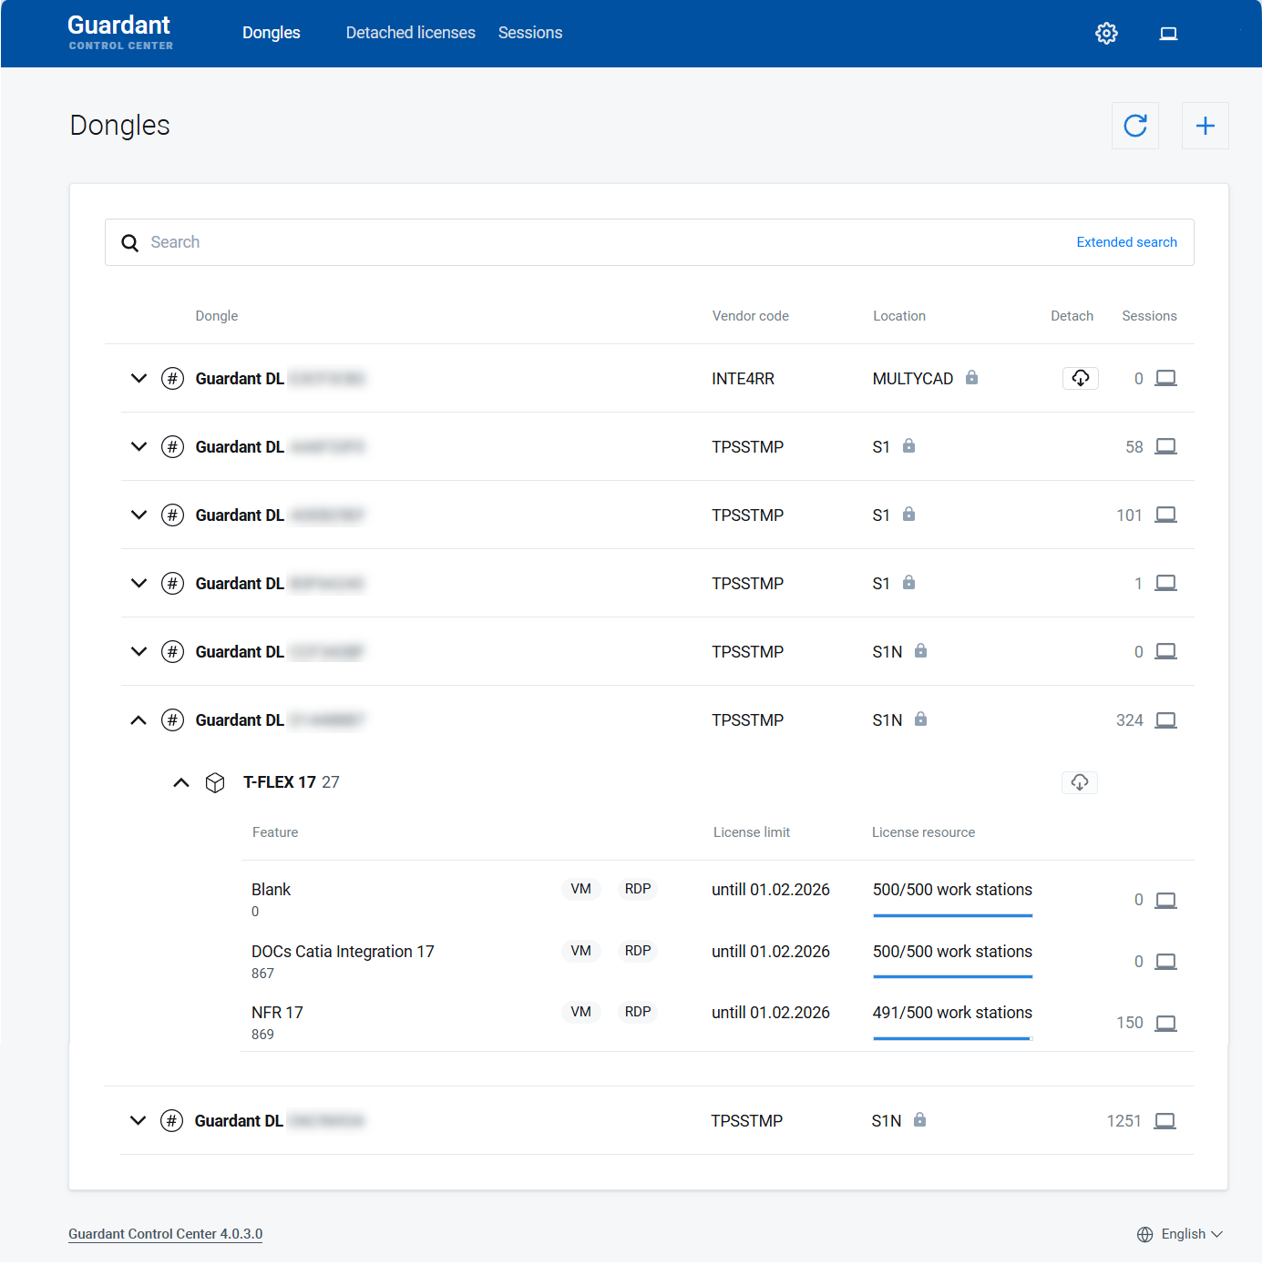Viewport: 1262px width, 1265px height.
Task: Click the detach cloud icon for the MULTYCAD dongle
Action: [x=1081, y=378]
